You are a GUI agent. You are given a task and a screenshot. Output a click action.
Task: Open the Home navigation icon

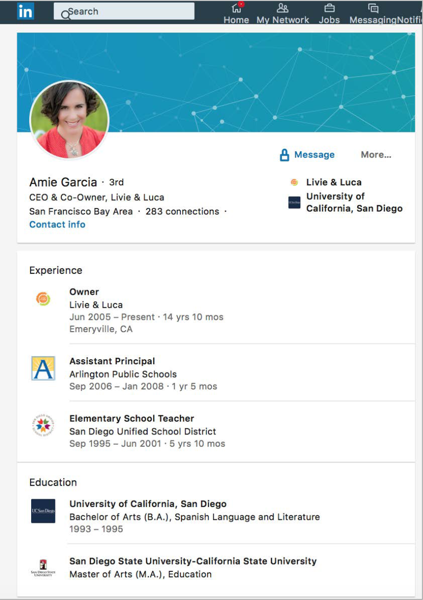[x=236, y=8]
